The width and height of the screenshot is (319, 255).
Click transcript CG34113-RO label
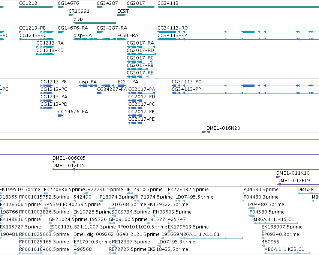(172, 28)
